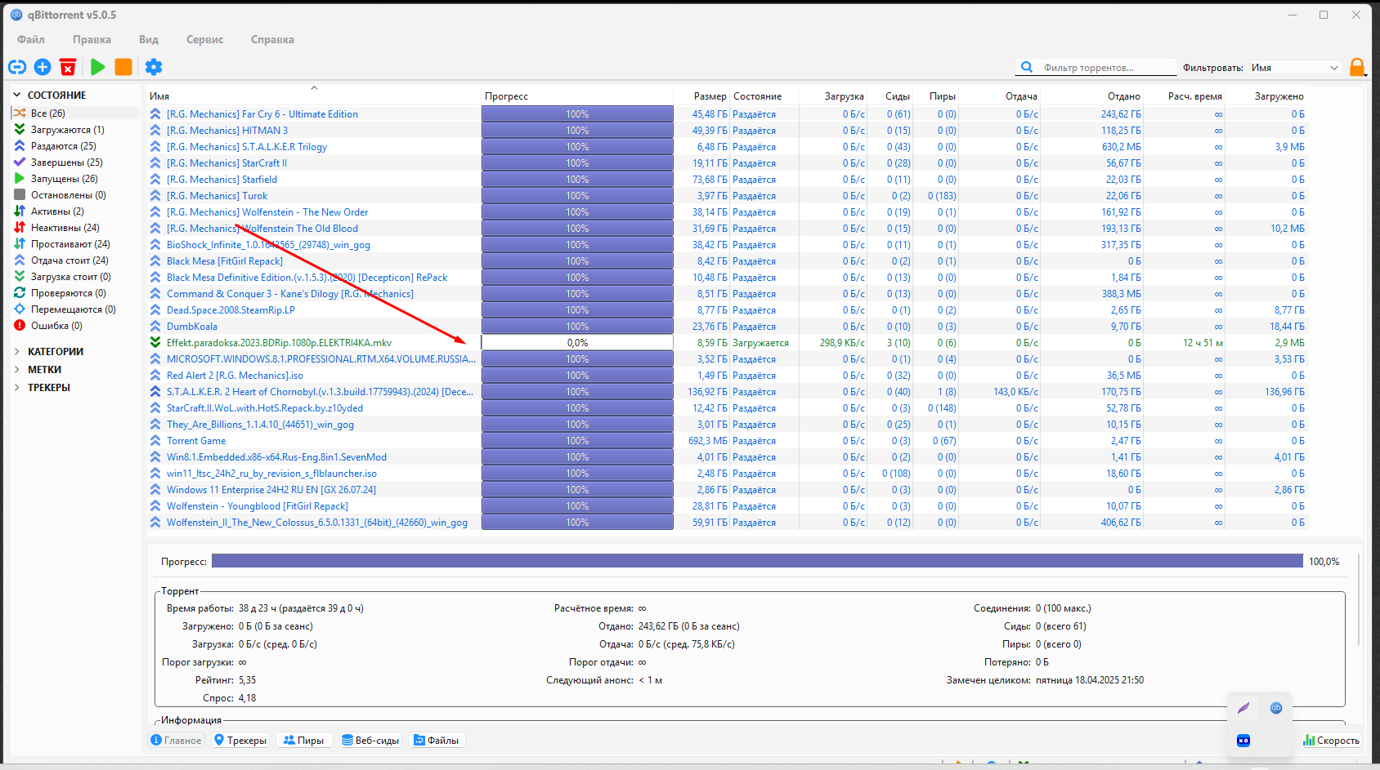The width and height of the screenshot is (1380, 770).
Task: Open the 'Фильтровать: Имя' dropdown
Action: pos(1295,68)
